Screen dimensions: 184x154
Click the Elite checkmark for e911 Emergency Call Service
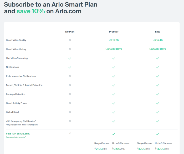(158, 121)
